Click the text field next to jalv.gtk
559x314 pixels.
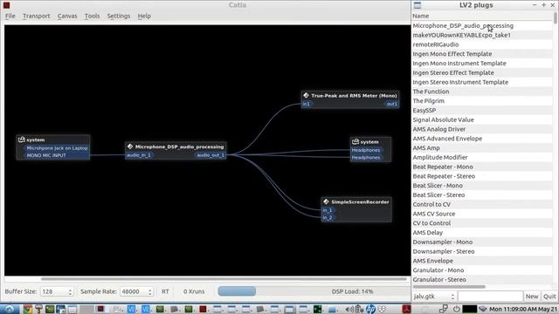point(490,297)
